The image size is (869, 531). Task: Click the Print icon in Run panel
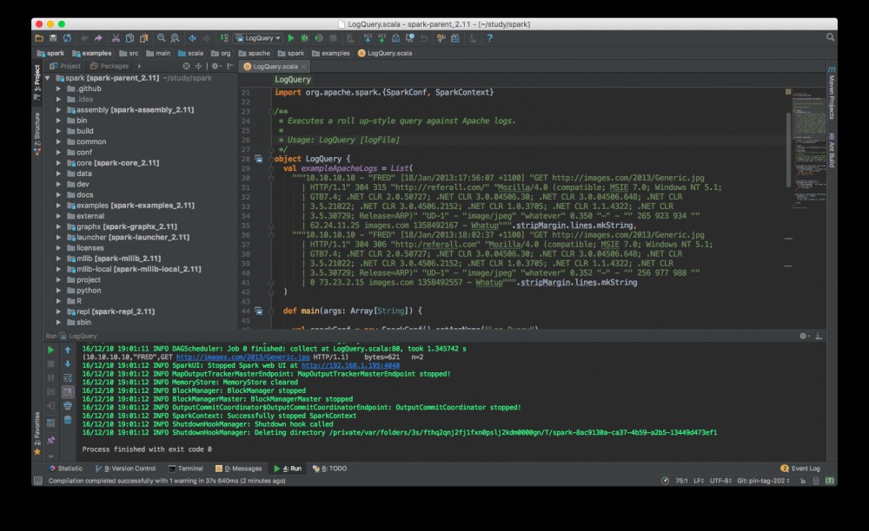pyautogui.click(x=68, y=405)
